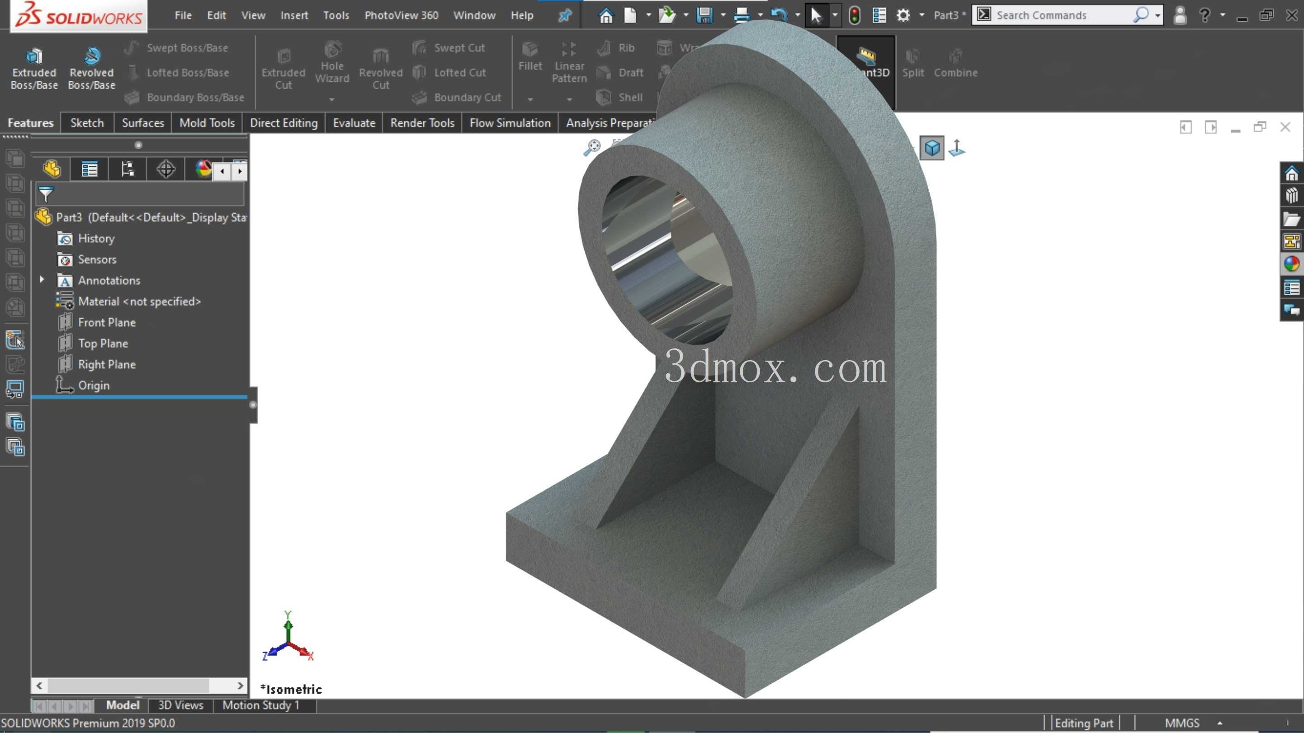Select Material not specified in the tree

click(x=128, y=301)
